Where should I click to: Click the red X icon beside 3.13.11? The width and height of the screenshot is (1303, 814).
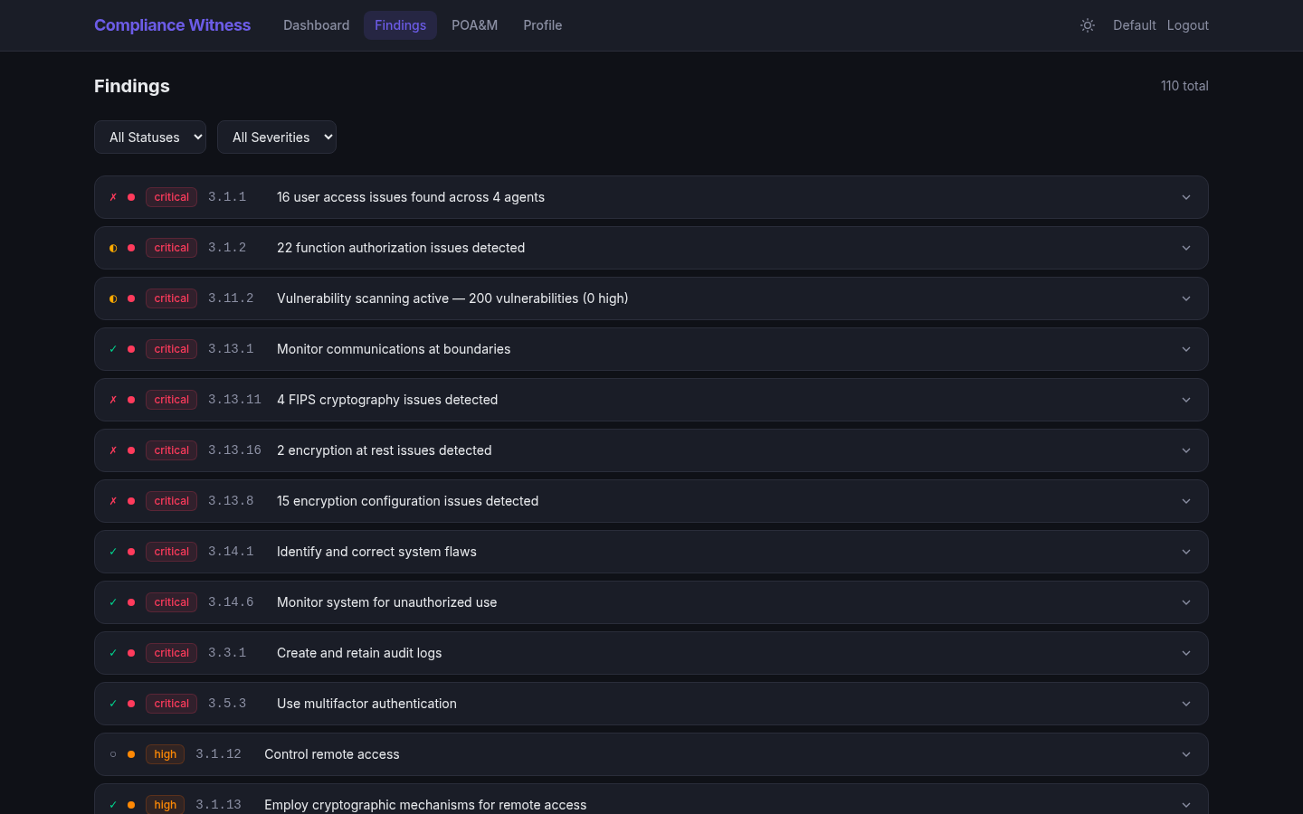pyautogui.click(x=113, y=400)
